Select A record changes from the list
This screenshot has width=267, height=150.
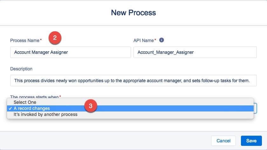pos(32,109)
